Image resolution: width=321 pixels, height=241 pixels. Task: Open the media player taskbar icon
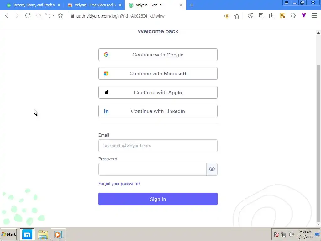pos(59,234)
